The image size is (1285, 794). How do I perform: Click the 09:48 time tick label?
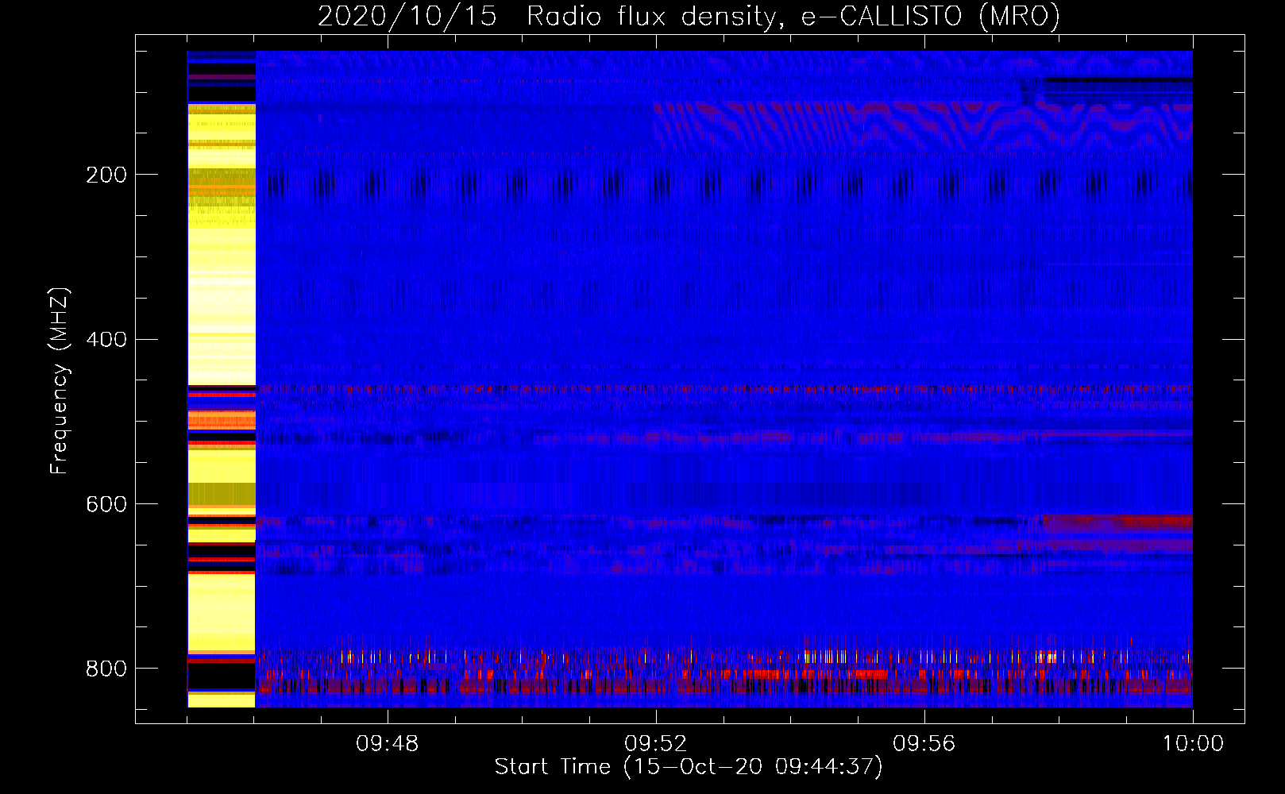388,744
